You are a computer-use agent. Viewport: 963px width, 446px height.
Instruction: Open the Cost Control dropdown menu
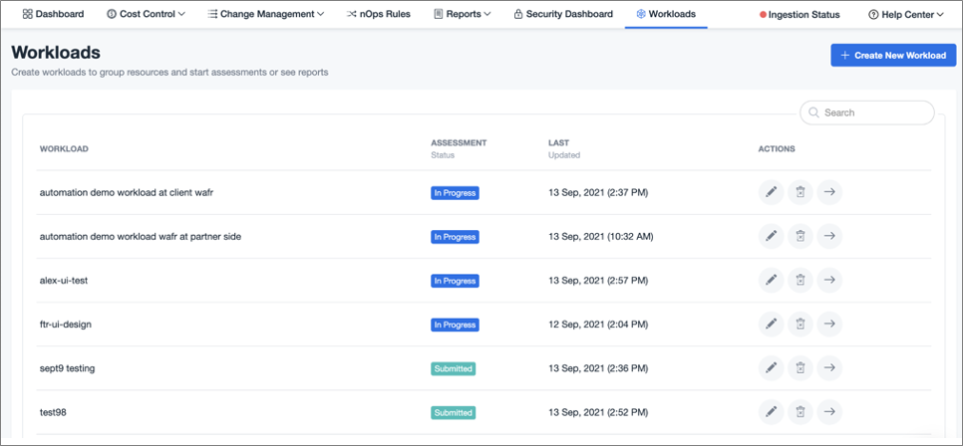(x=146, y=14)
